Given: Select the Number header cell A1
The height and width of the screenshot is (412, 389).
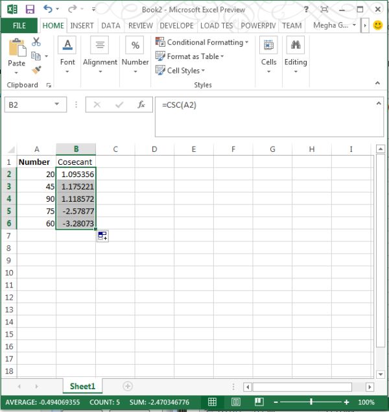Looking at the screenshot, I should [36, 162].
